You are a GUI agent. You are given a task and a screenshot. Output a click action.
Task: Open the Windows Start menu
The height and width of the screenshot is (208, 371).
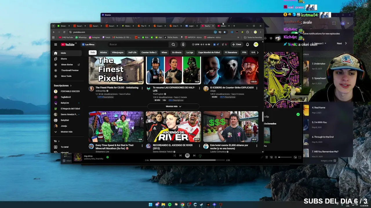pyautogui.click(x=150, y=205)
